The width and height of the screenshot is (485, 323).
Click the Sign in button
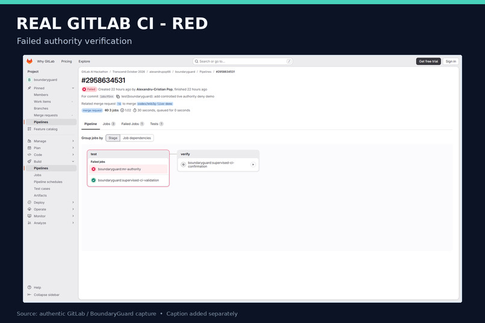point(451,61)
